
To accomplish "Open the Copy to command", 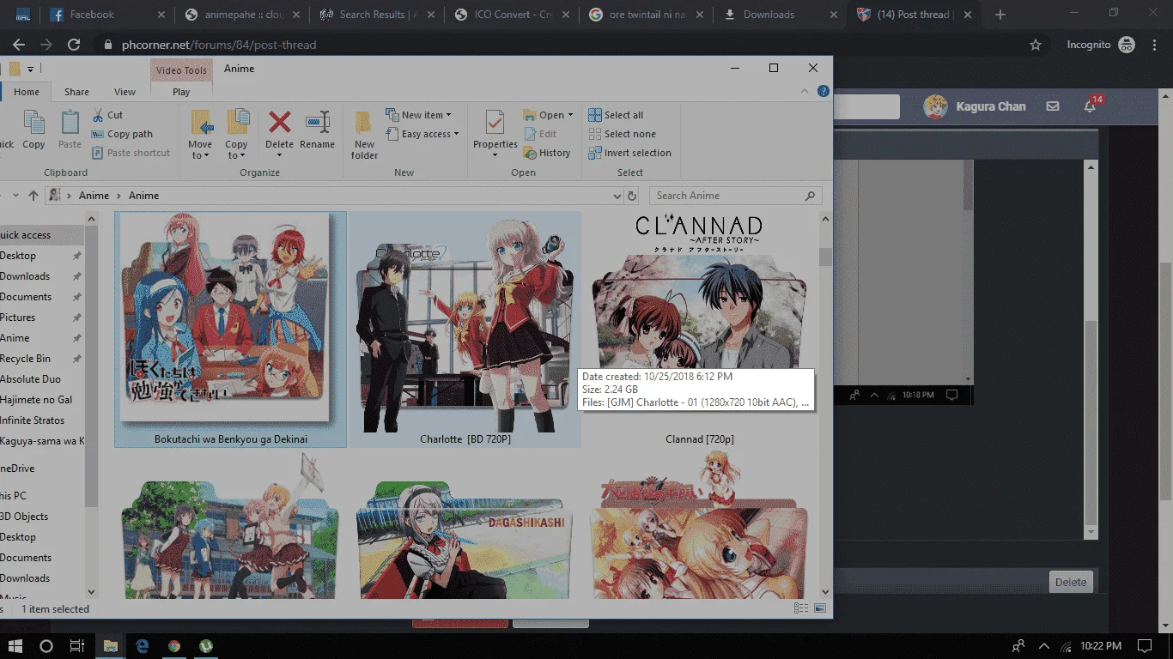I will click(x=236, y=135).
